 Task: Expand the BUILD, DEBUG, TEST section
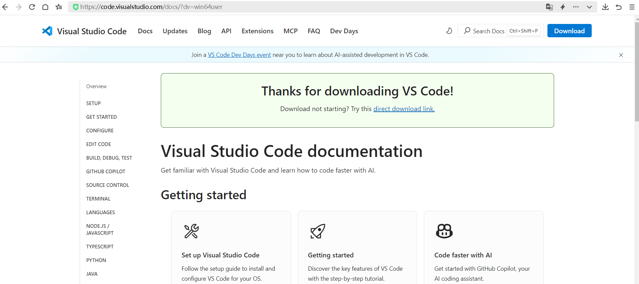109,158
